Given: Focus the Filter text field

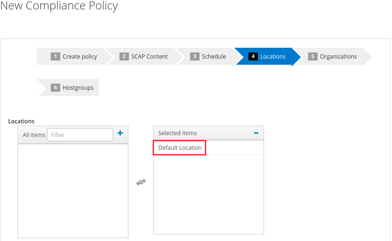Looking at the screenshot, I should 80,135.
